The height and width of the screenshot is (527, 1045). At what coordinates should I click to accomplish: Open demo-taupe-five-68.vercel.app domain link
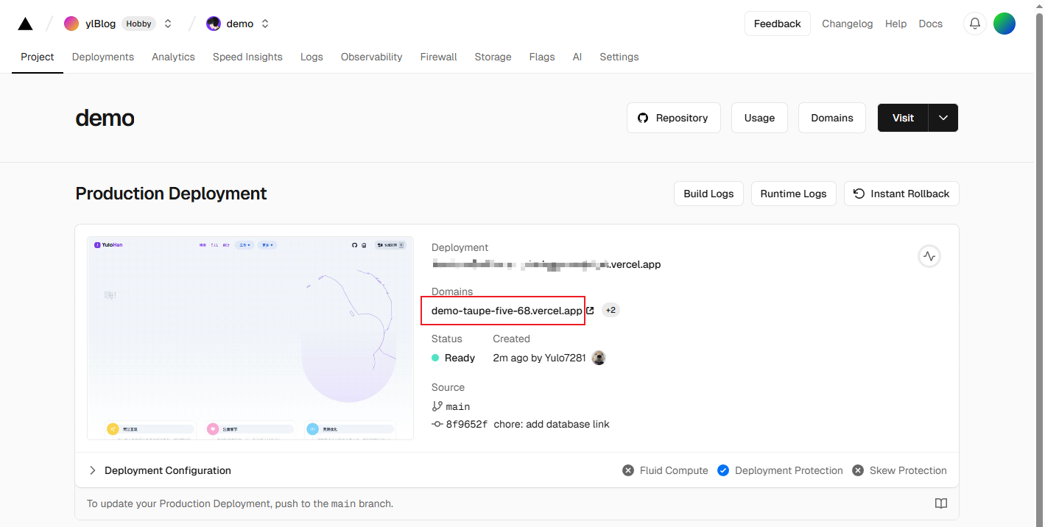[506, 311]
